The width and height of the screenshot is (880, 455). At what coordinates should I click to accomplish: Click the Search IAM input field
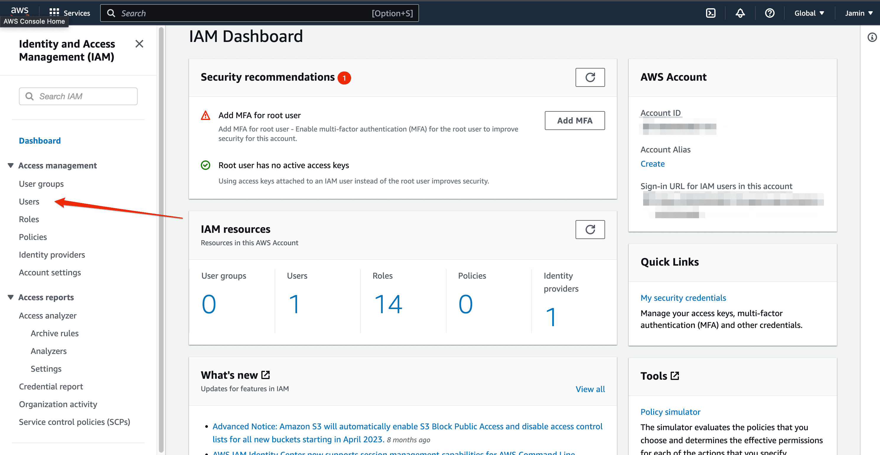[x=78, y=96]
